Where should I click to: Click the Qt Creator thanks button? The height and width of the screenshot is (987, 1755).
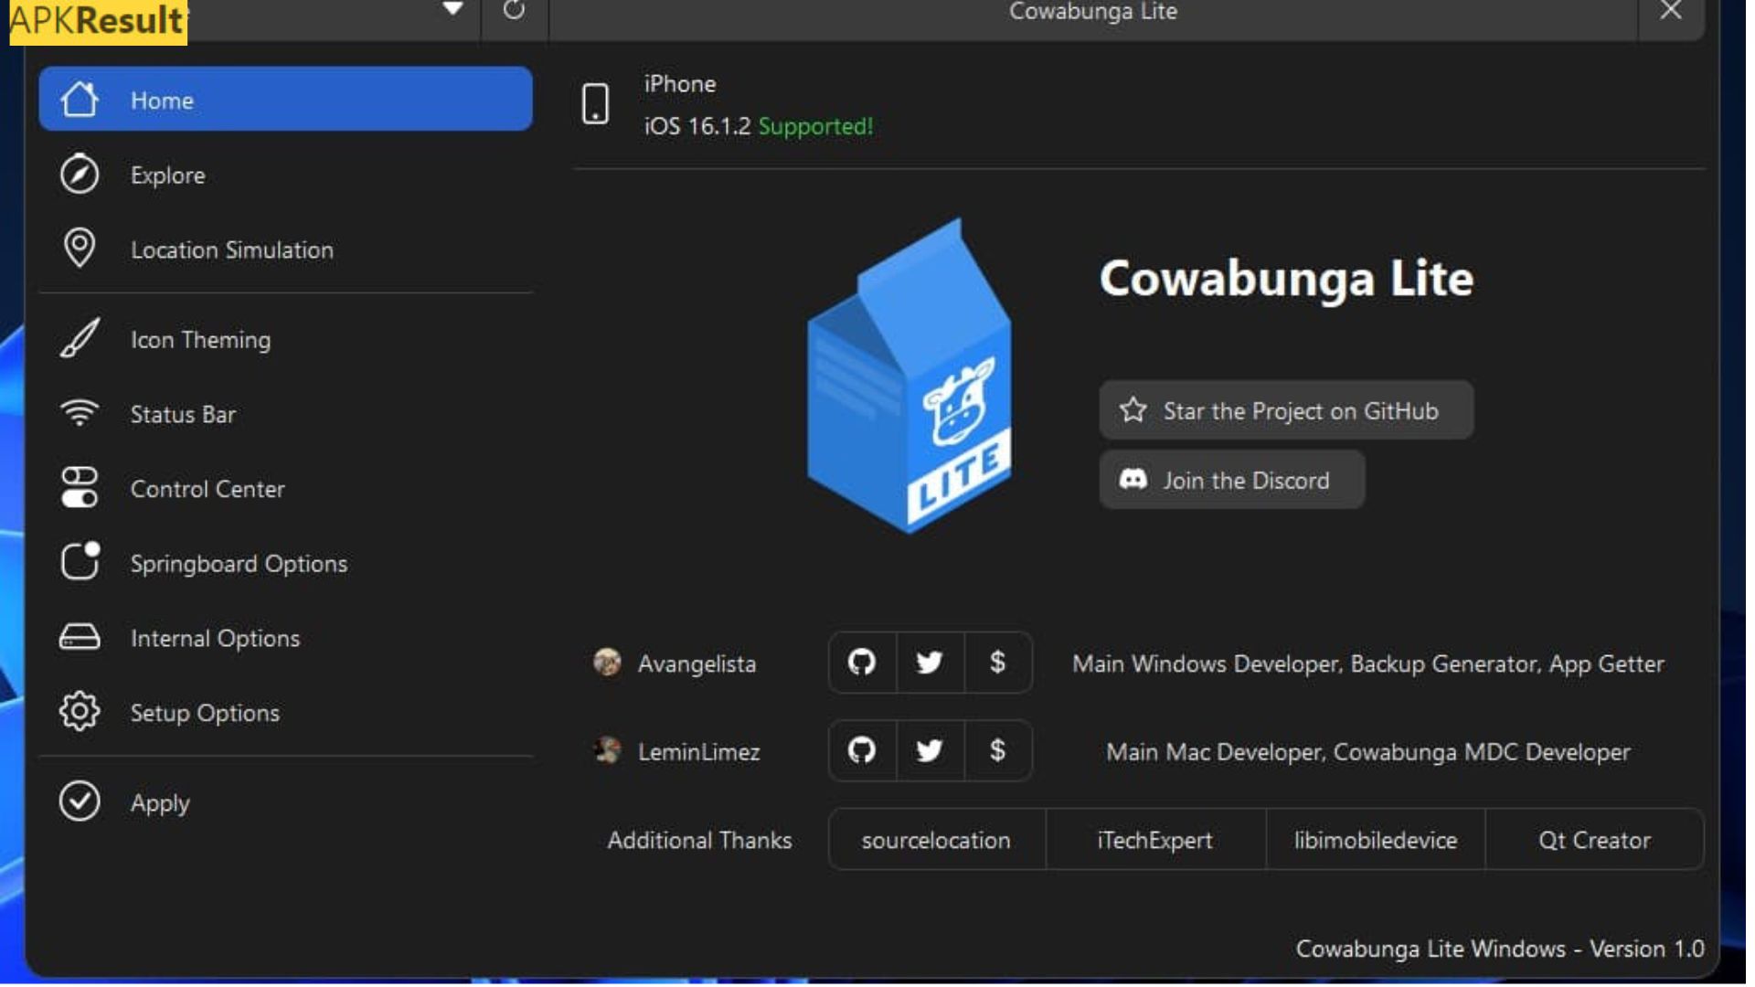tap(1594, 839)
